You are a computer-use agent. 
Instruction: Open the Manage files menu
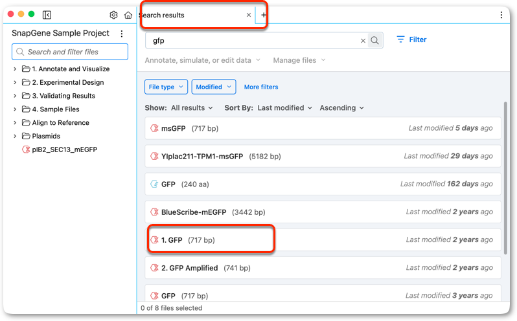(299, 60)
